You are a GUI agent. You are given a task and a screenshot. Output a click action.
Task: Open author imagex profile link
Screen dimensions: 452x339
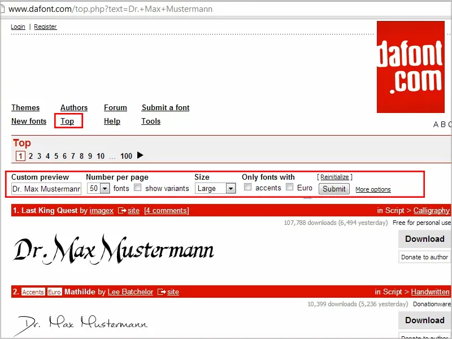(x=102, y=211)
